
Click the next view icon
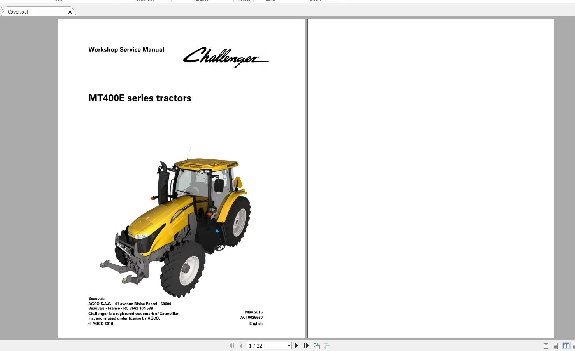click(x=327, y=346)
